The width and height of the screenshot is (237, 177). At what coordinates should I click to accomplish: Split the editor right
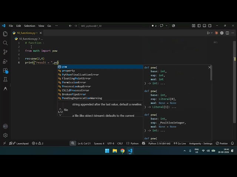coord(227,33)
